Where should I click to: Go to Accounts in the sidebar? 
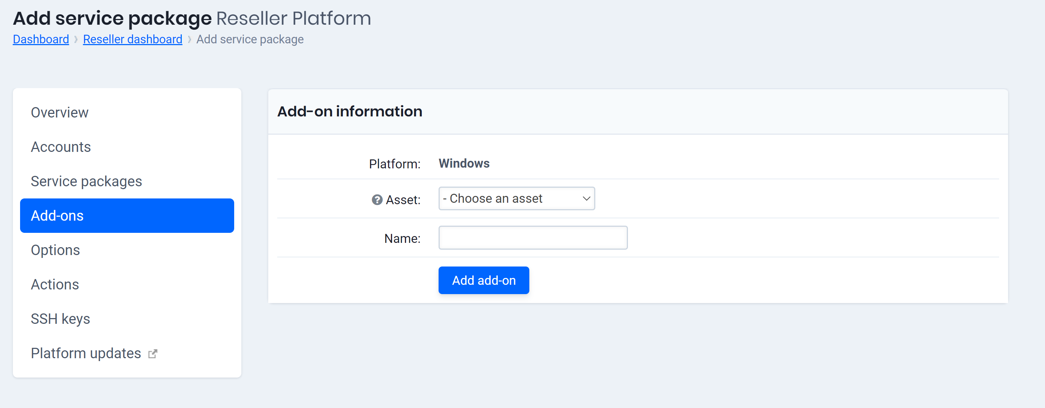point(127,147)
